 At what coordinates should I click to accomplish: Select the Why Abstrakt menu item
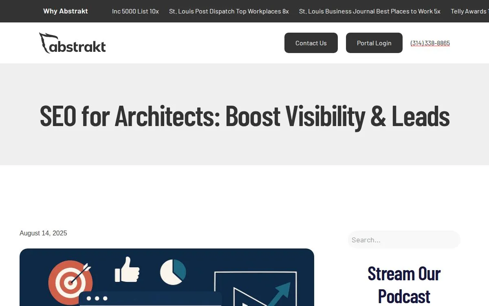(66, 11)
